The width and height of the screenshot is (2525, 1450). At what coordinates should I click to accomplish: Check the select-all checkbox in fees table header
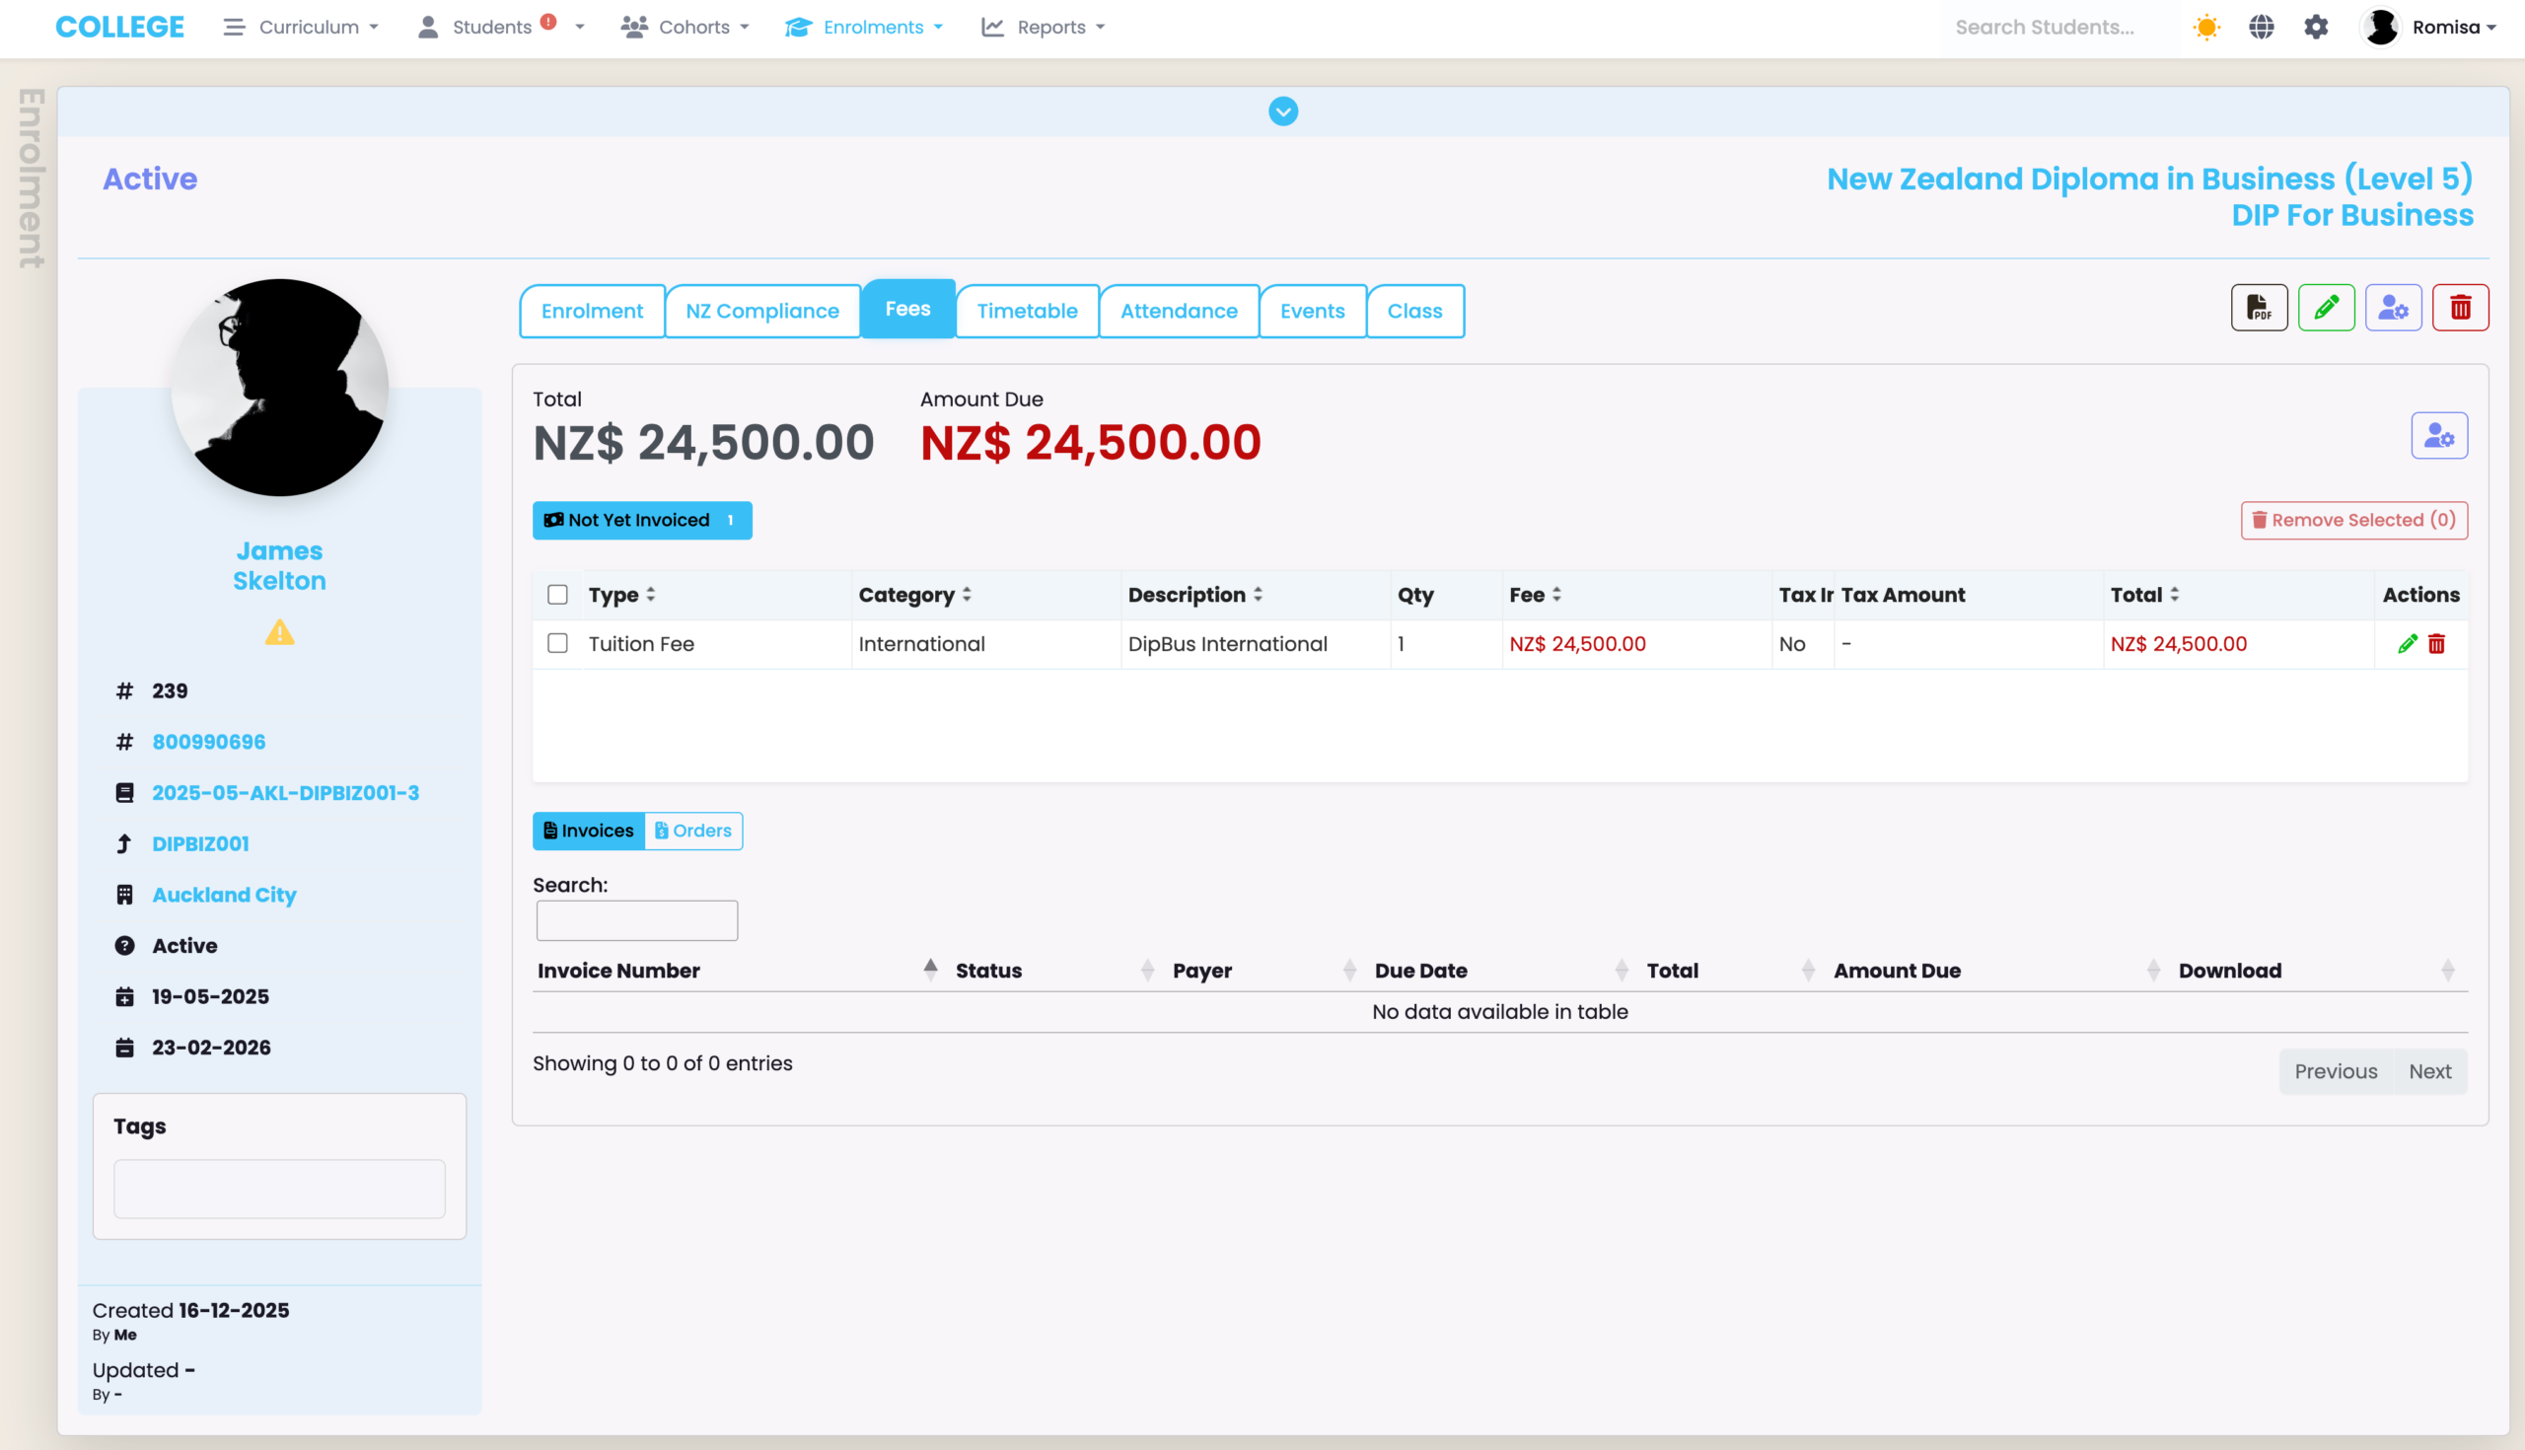tap(557, 595)
